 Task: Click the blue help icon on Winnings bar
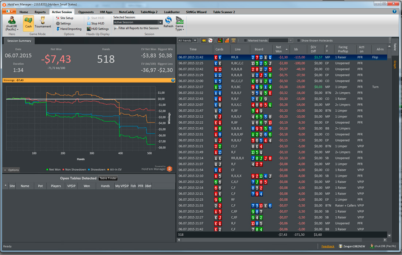click(x=173, y=80)
